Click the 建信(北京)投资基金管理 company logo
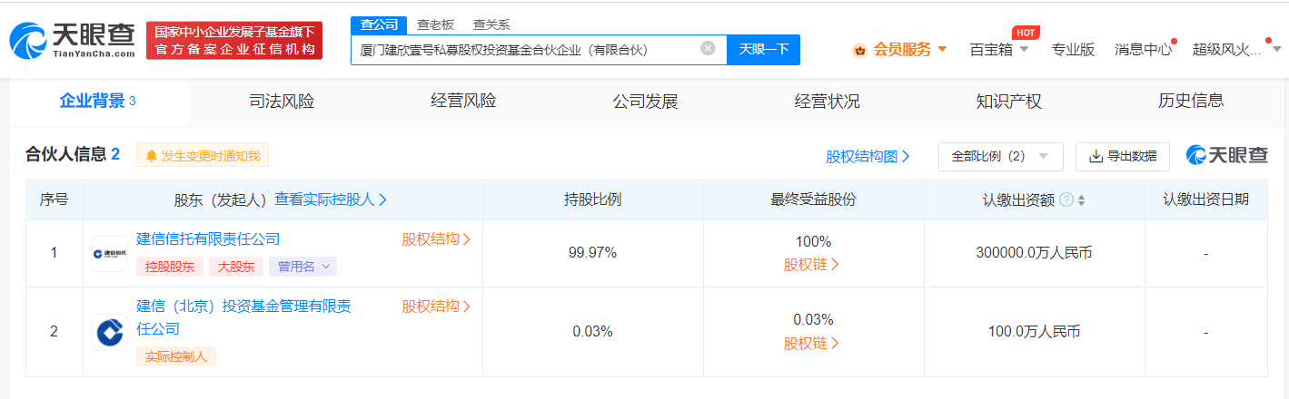Screen dimensions: 1289x399 click(x=110, y=333)
